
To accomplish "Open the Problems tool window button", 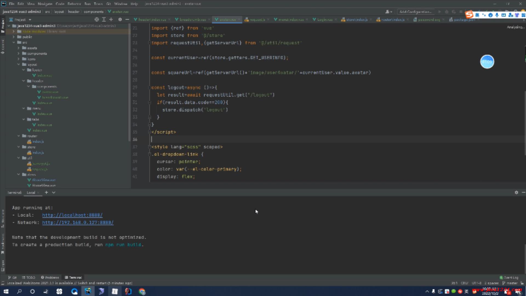I will click(50, 277).
